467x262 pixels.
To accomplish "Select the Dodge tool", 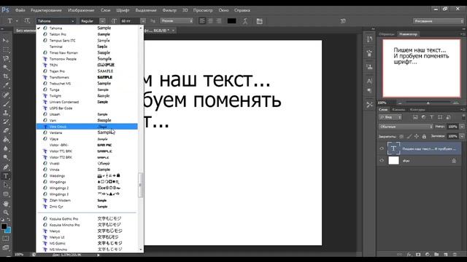I will point(6,157).
